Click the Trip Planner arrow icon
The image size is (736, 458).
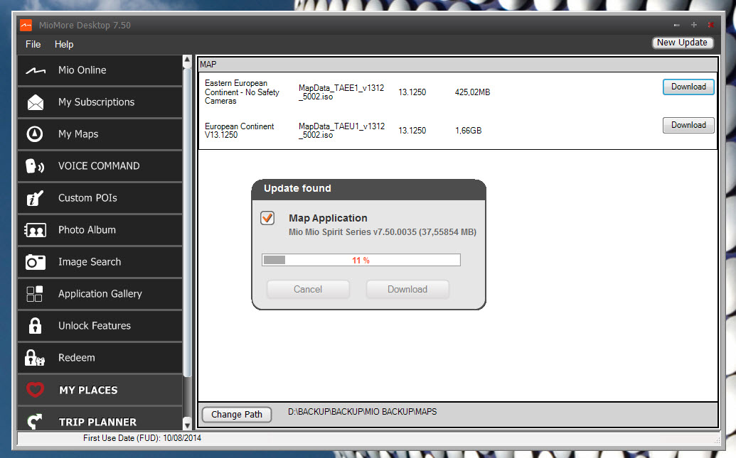35,422
